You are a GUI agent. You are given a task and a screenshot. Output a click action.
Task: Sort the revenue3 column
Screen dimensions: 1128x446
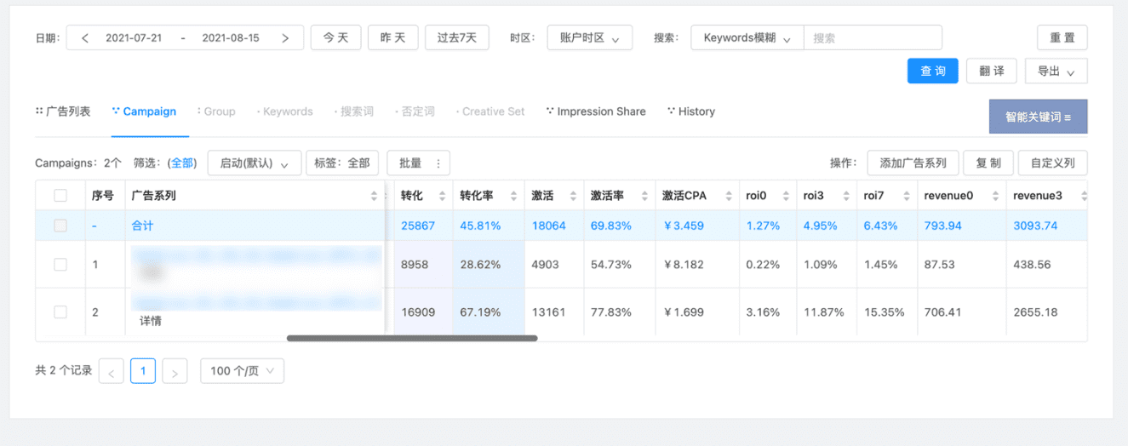tap(1084, 196)
